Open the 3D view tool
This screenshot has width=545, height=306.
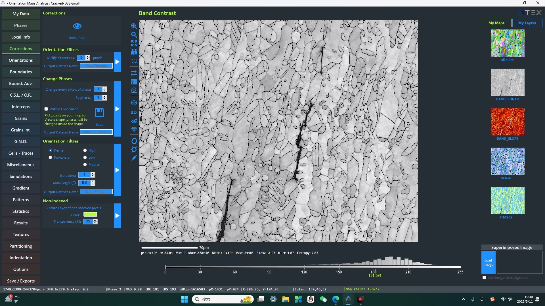[x=134, y=112]
